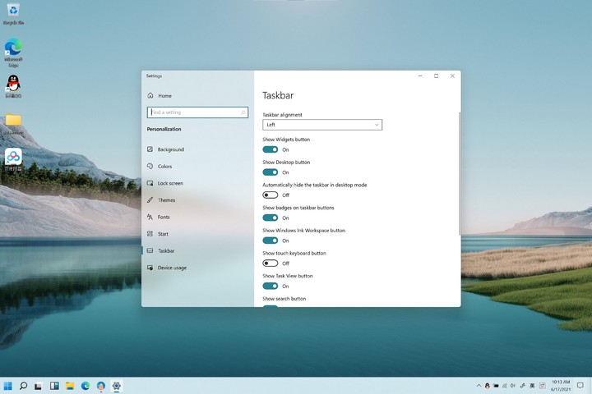Click the Themes brush icon
Image resolution: width=592 pixels, height=394 pixels.
tap(150, 200)
